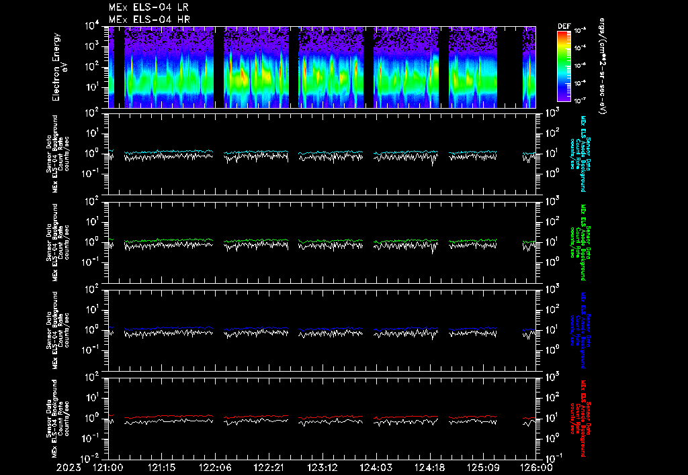Click the 121:00 time tick label
The height and width of the screenshot is (475, 688).
(107, 468)
